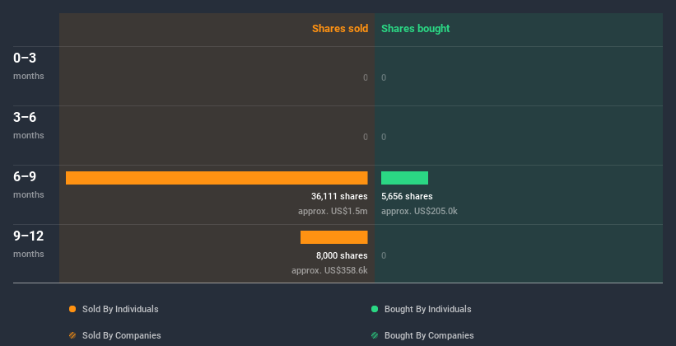Click the striped Bought By Companies legend icon
The image size is (676, 346).
(x=375, y=335)
